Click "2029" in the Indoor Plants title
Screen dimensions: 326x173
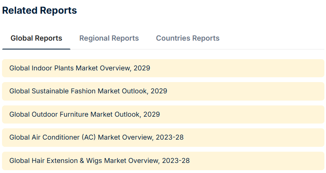142,68
